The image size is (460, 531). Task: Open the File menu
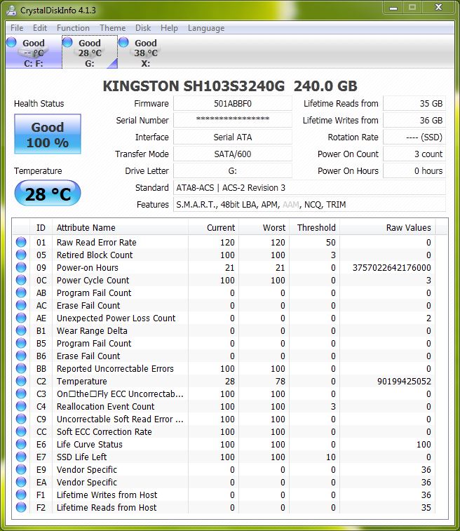pos(17,28)
